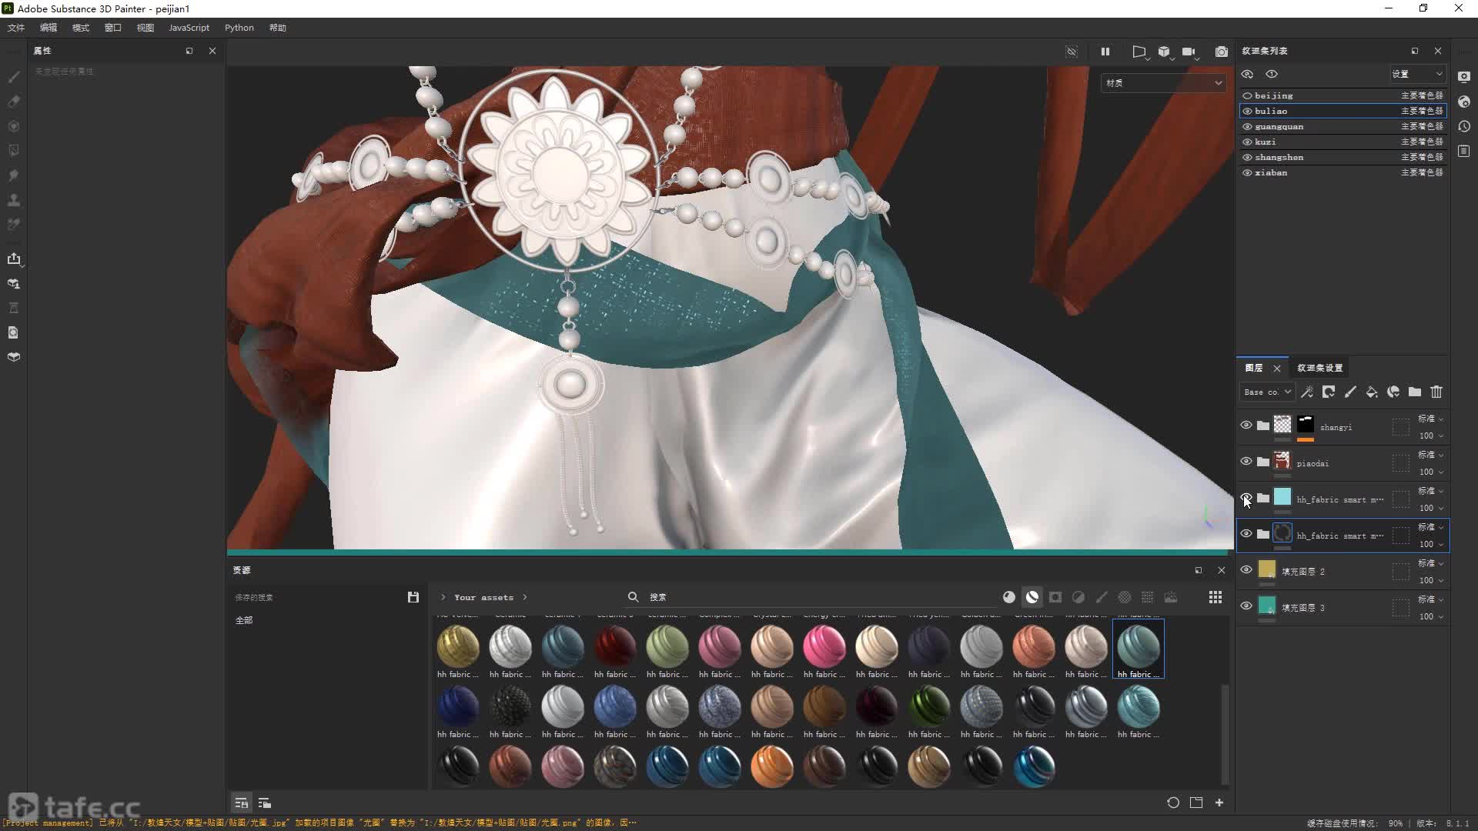Filter assets by materials sphere icon
Screen dimensions: 1478x831
point(1009,597)
